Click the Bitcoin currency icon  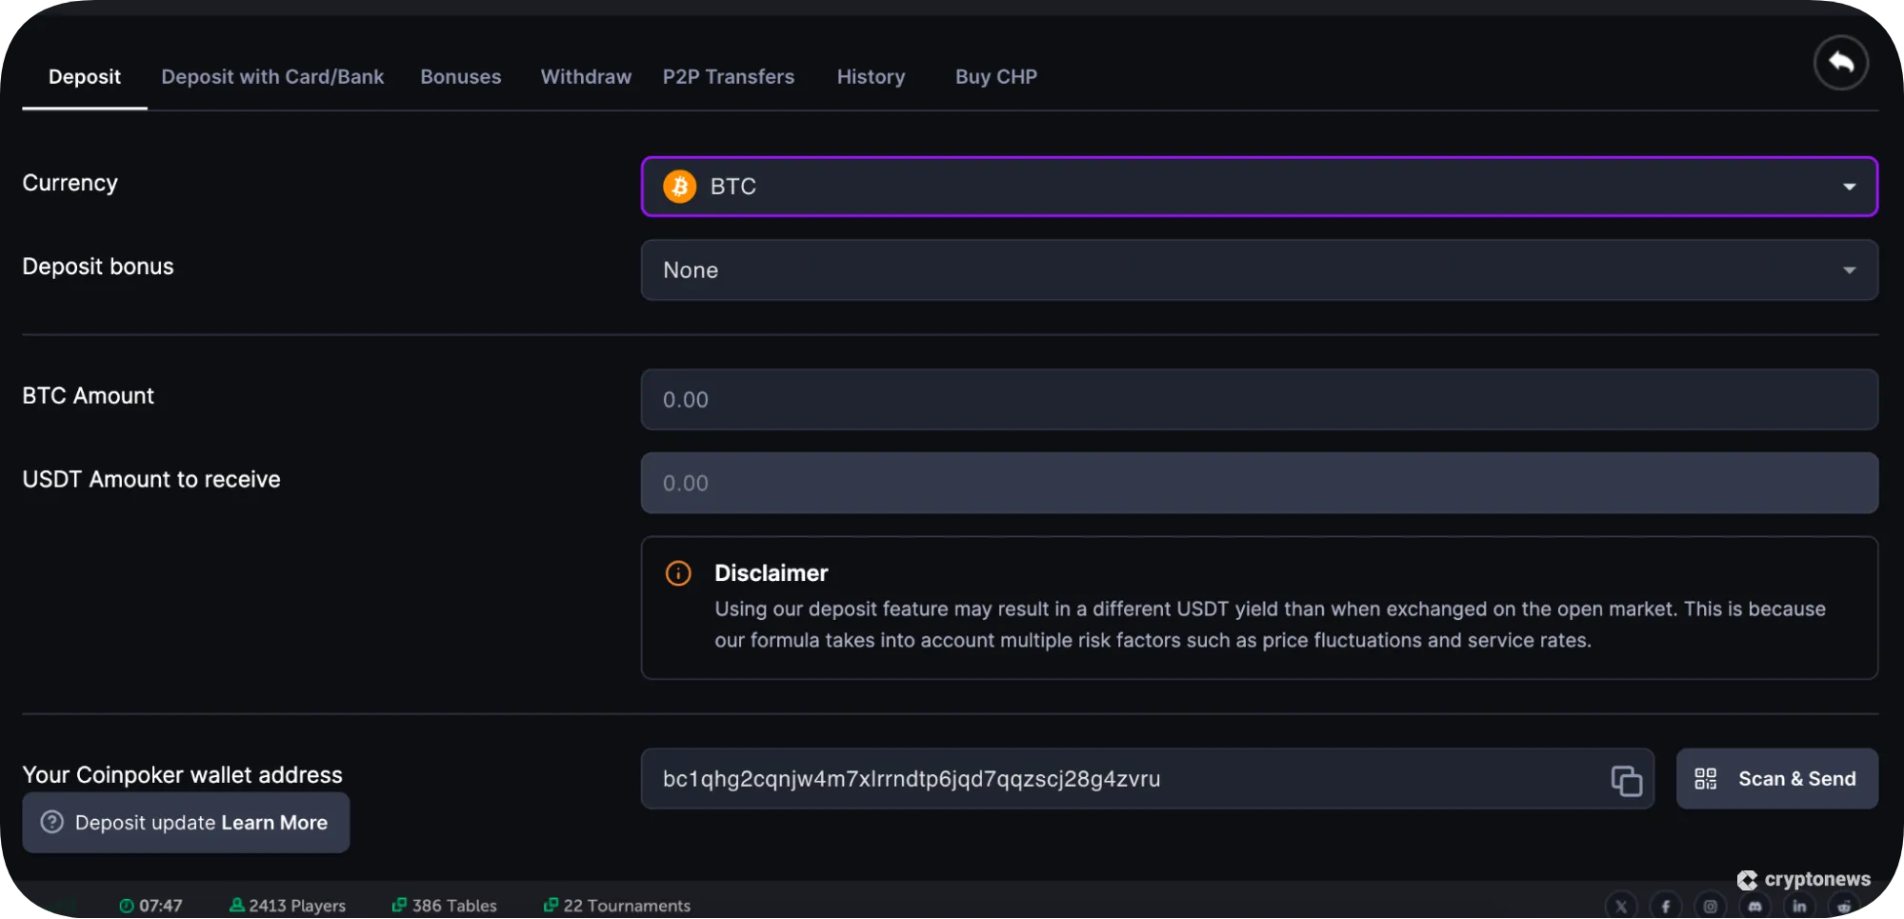(679, 187)
